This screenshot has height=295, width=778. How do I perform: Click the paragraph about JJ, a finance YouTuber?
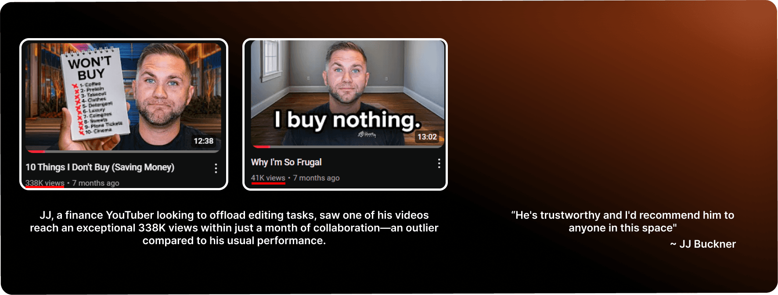click(x=234, y=228)
